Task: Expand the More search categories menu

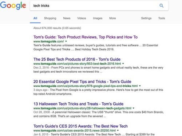Action: [112, 18]
